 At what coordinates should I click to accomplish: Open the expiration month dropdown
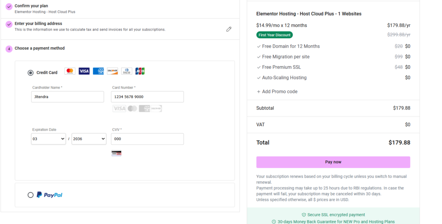tap(48, 139)
